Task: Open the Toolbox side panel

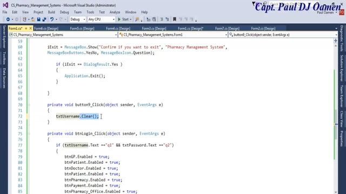Action: tap(4, 58)
